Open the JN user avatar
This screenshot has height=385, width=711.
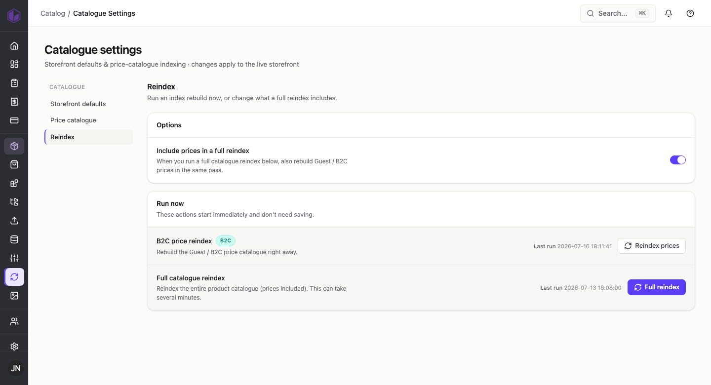16,368
